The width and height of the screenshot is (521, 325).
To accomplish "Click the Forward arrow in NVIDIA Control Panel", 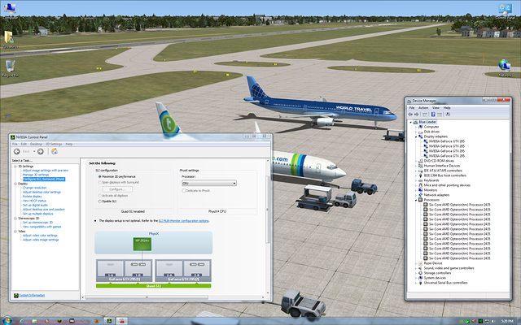I will [38, 151].
